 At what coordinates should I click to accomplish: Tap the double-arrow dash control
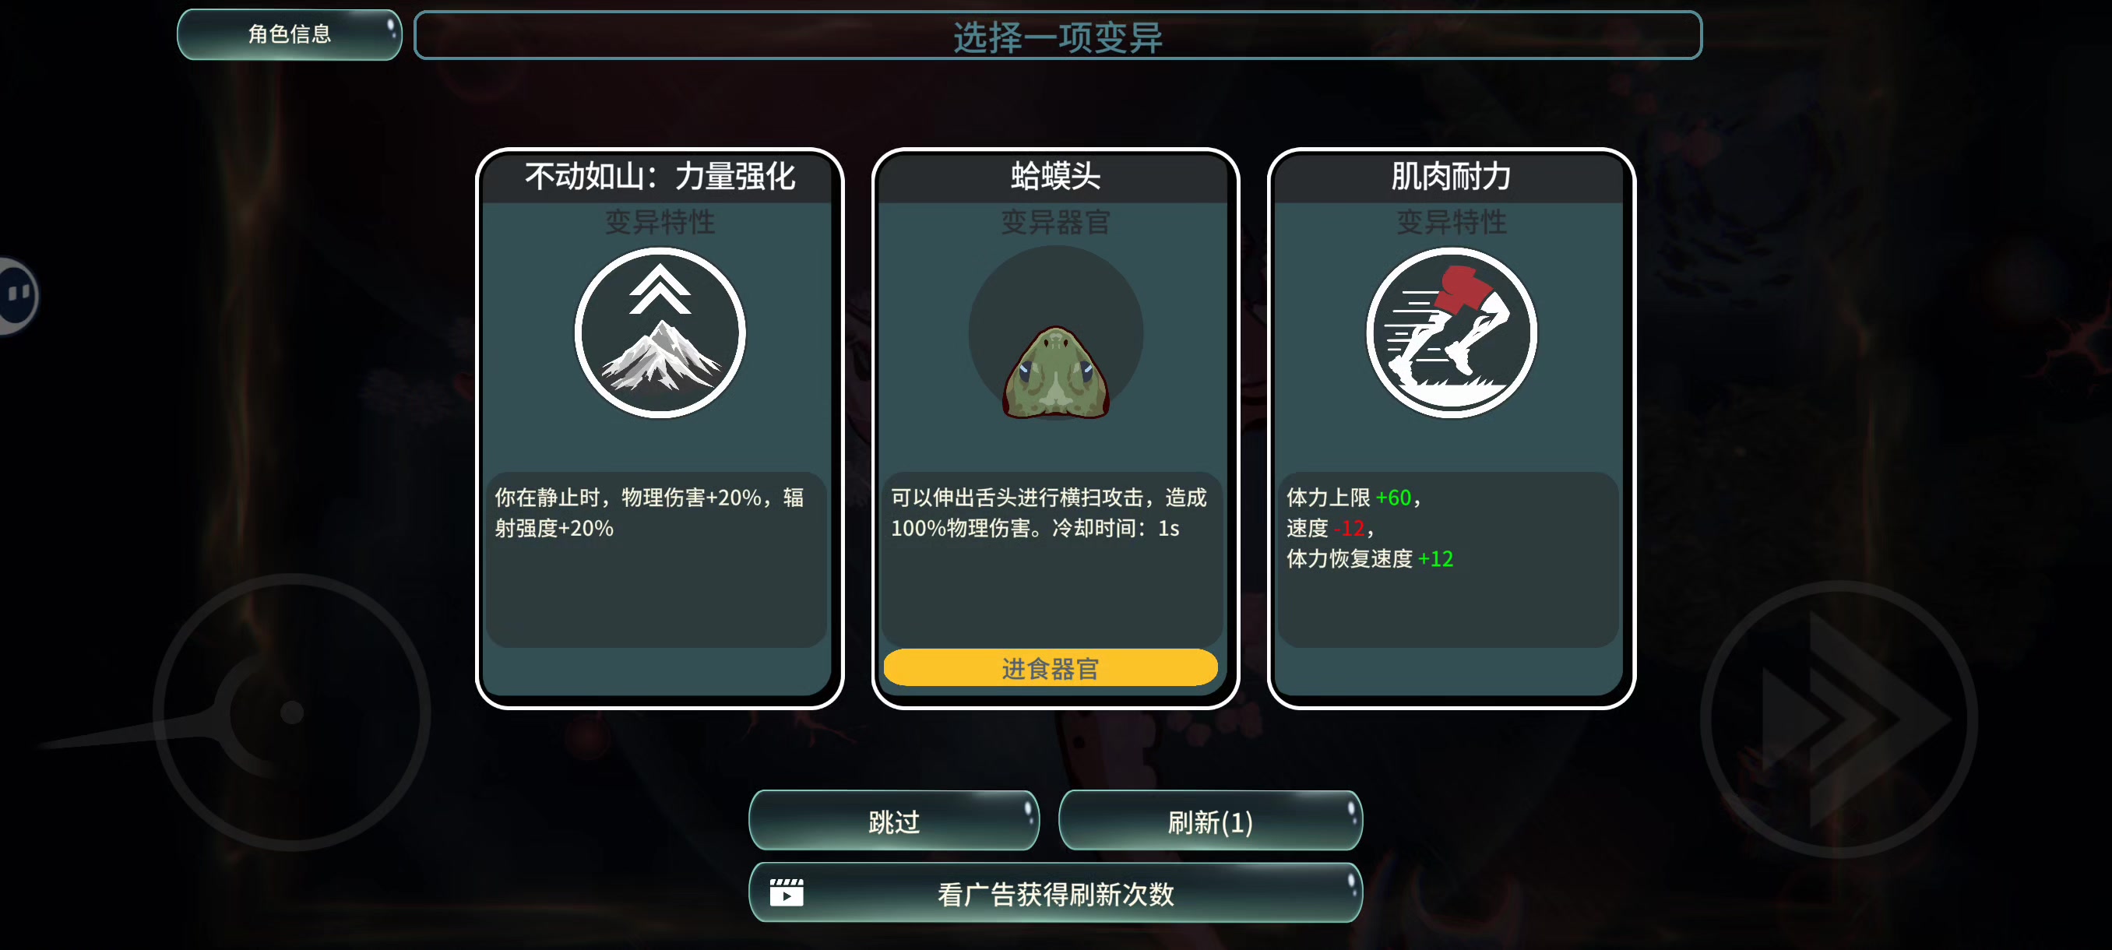tap(1839, 720)
